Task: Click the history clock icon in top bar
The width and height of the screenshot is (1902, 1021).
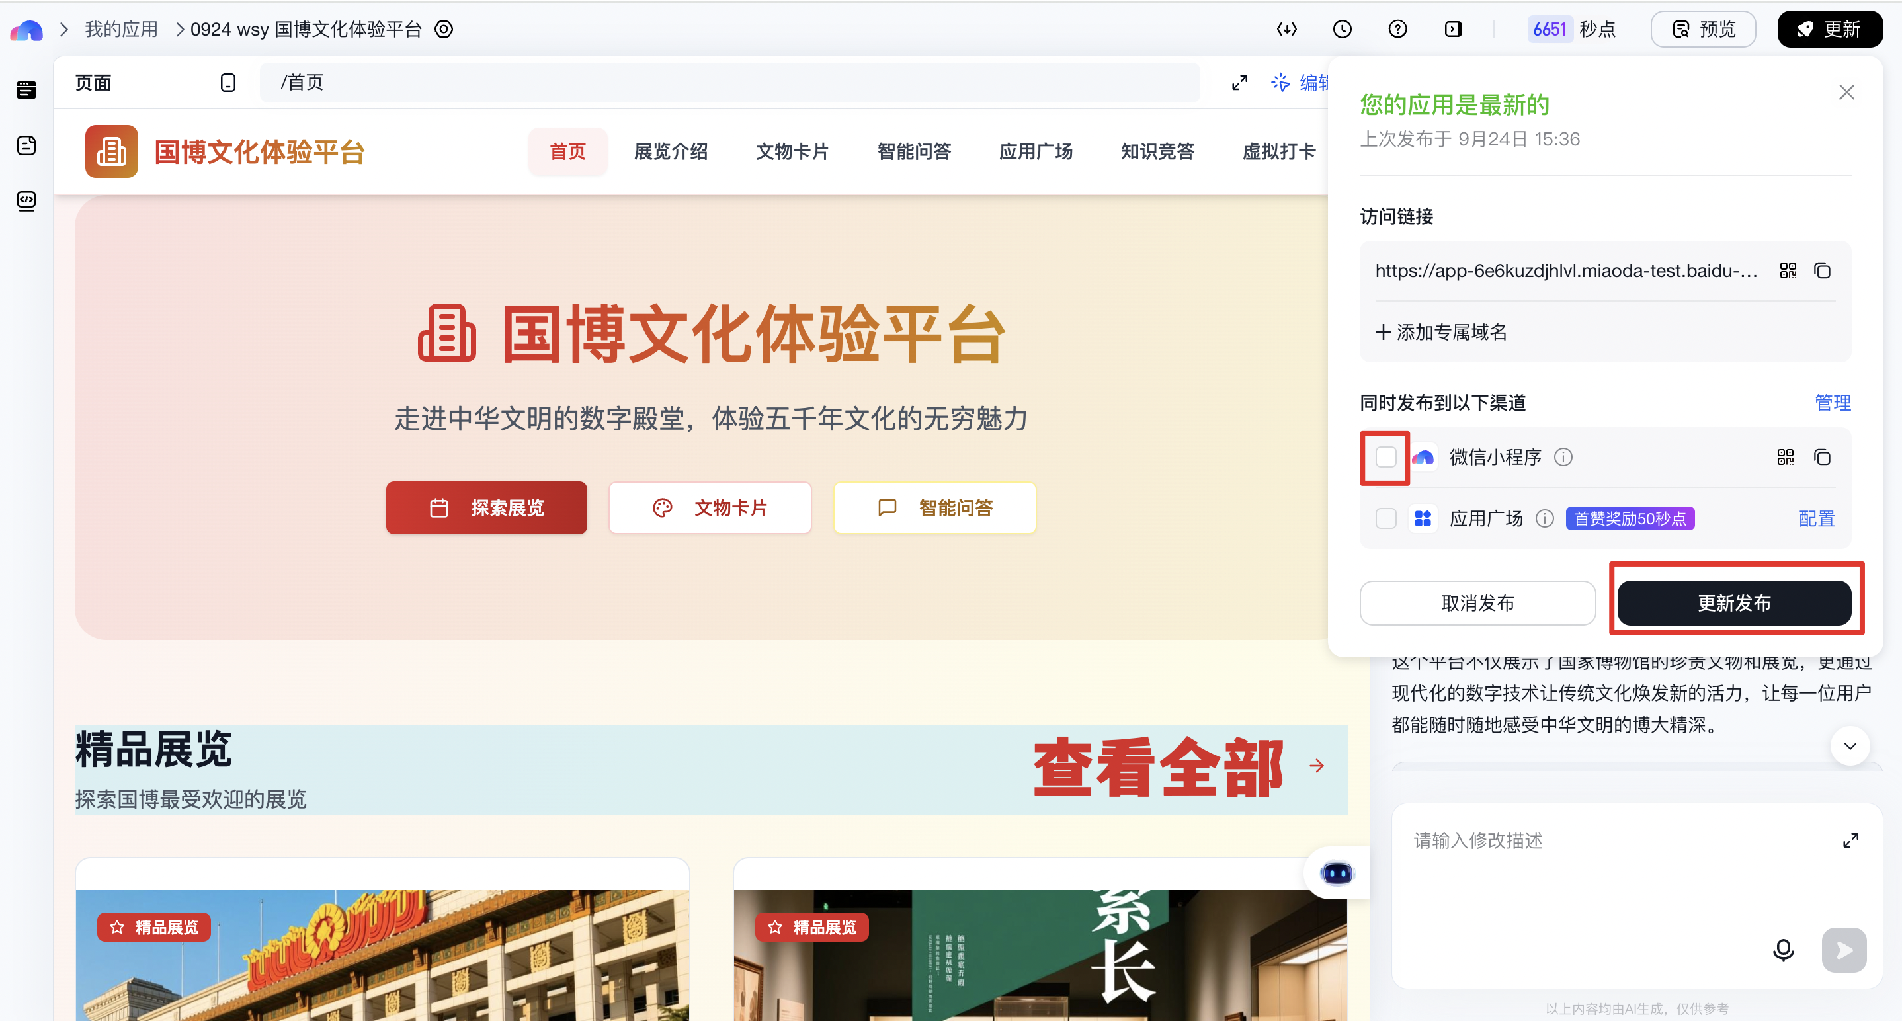Action: [1342, 29]
